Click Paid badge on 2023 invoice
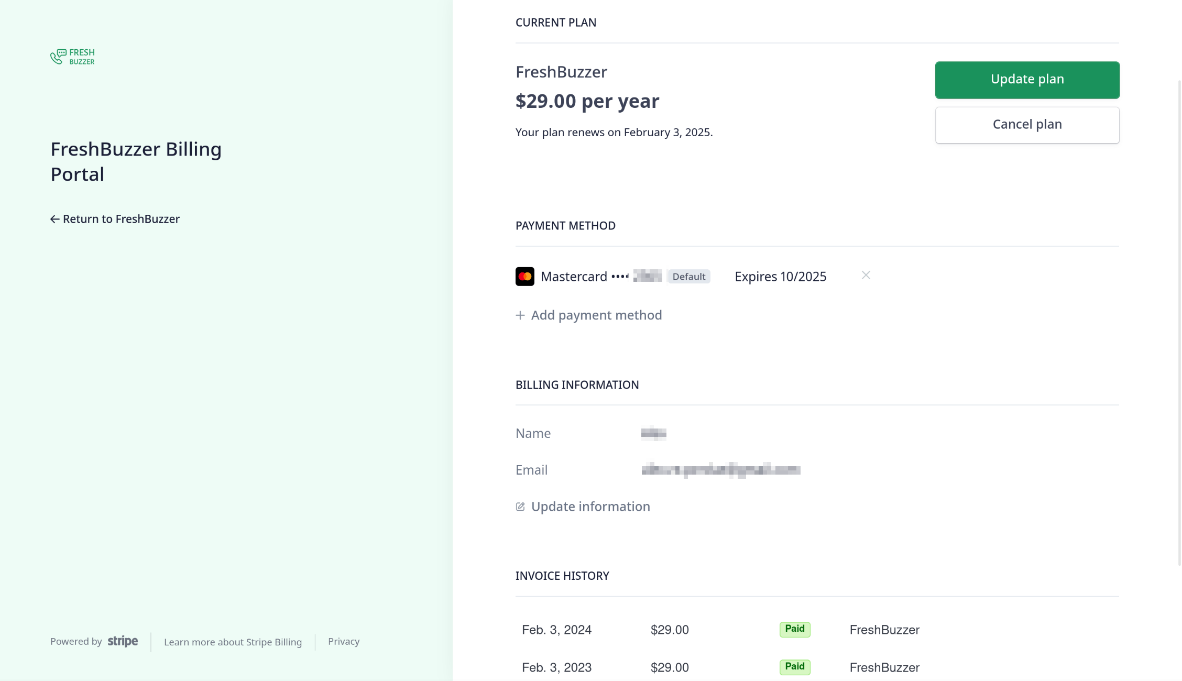The width and height of the screenshot is (1182, 681). pyautogui.click(x=794, y=667)
